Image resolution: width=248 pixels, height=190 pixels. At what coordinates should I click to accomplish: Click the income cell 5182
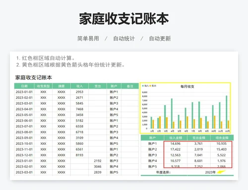(x=79, y=121)
